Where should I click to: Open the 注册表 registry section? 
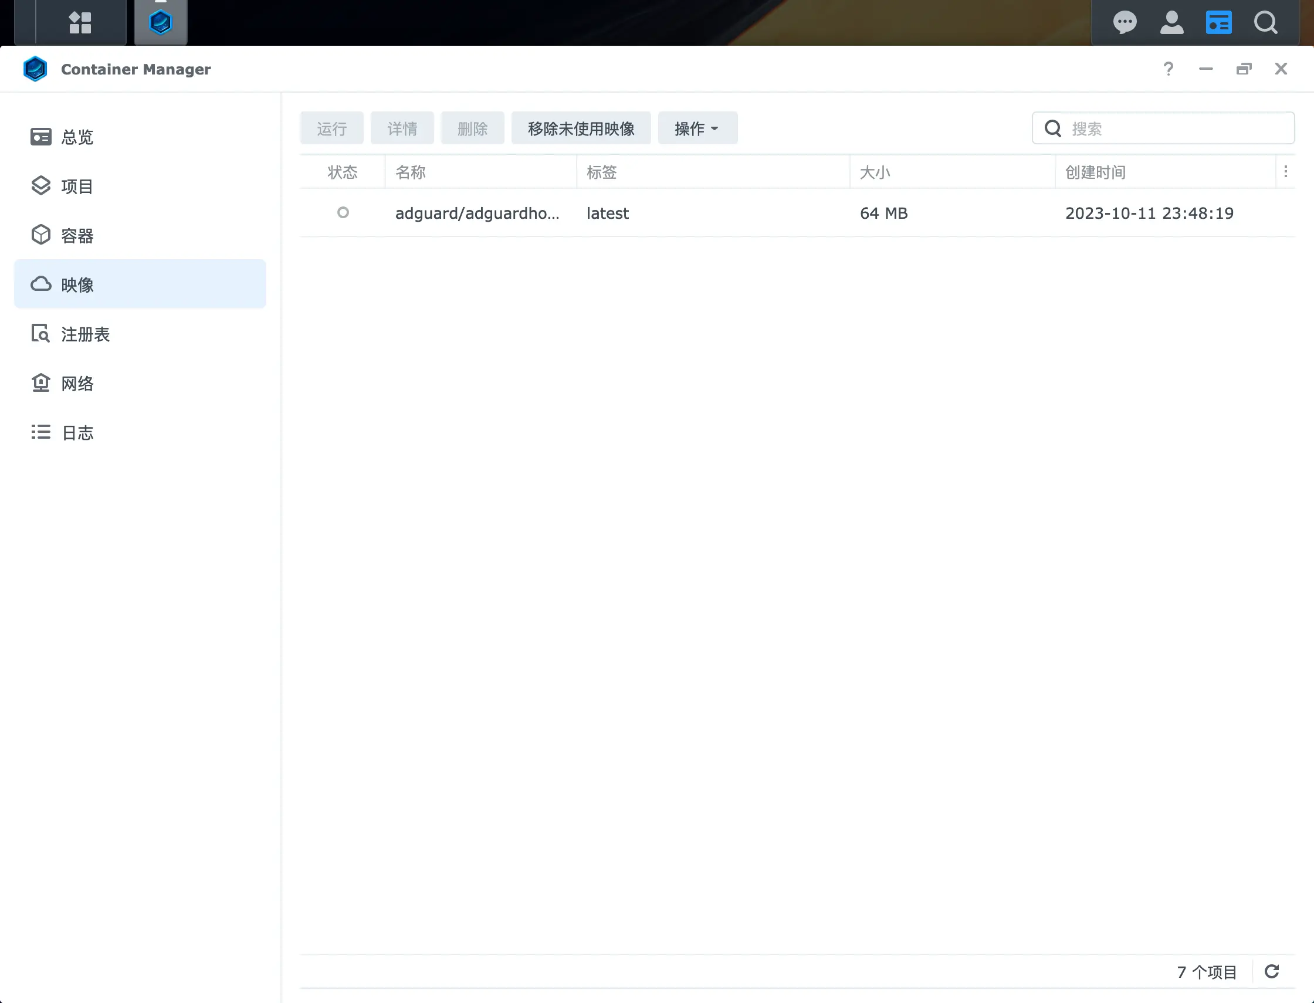click(x=140, y=334)
